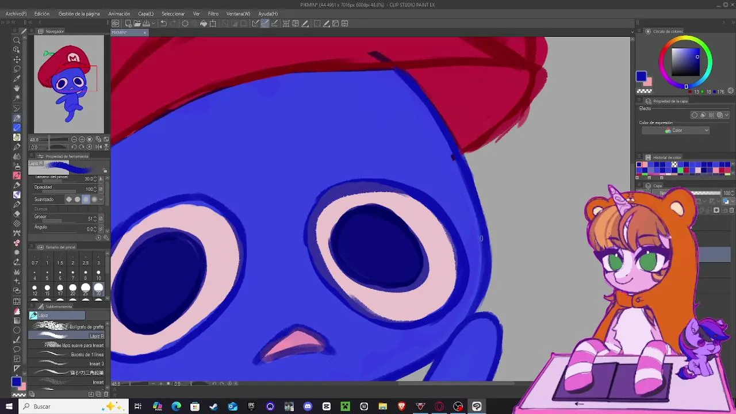Viewport: 736px width, 414px height.
Task: Open Edición menu
Action: (42, 14)
